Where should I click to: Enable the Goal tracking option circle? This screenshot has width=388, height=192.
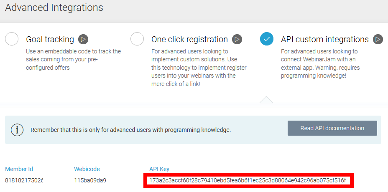tap(12, 39)
